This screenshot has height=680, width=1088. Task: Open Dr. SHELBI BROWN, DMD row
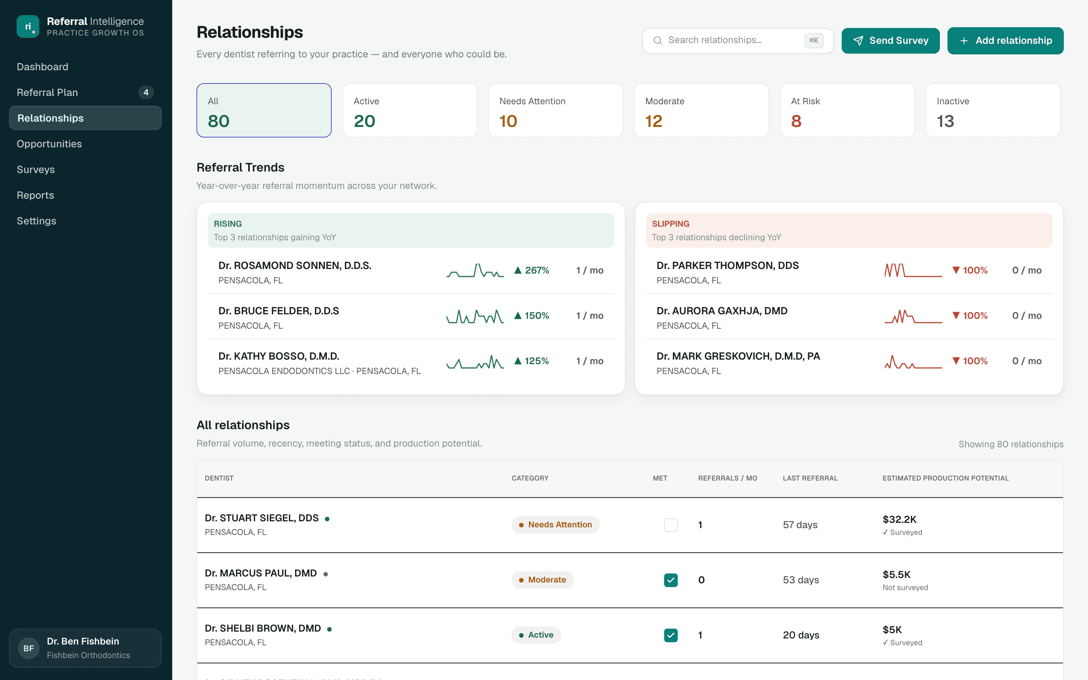[630, 635]
